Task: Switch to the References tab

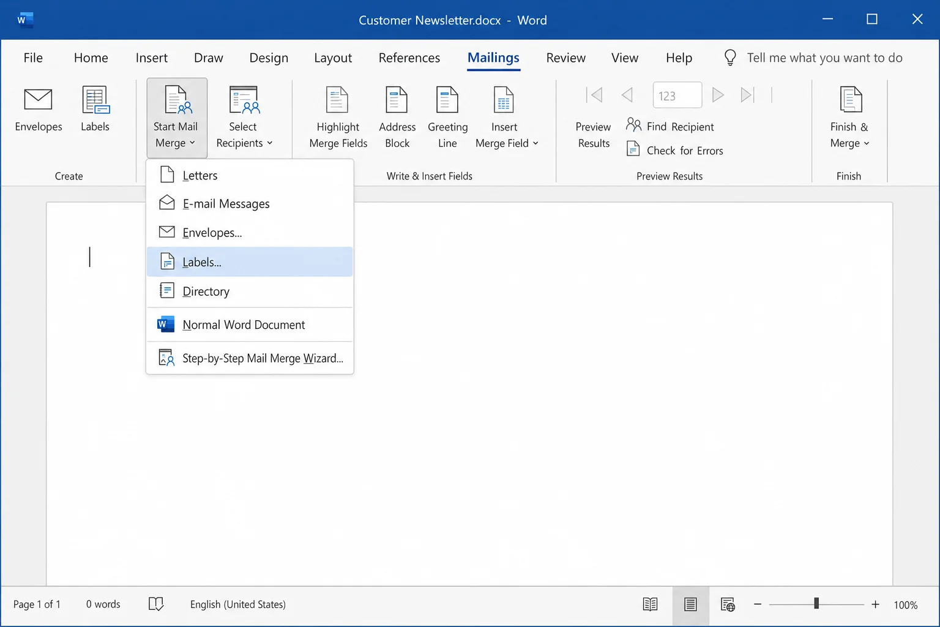Action: pos(409,58)
